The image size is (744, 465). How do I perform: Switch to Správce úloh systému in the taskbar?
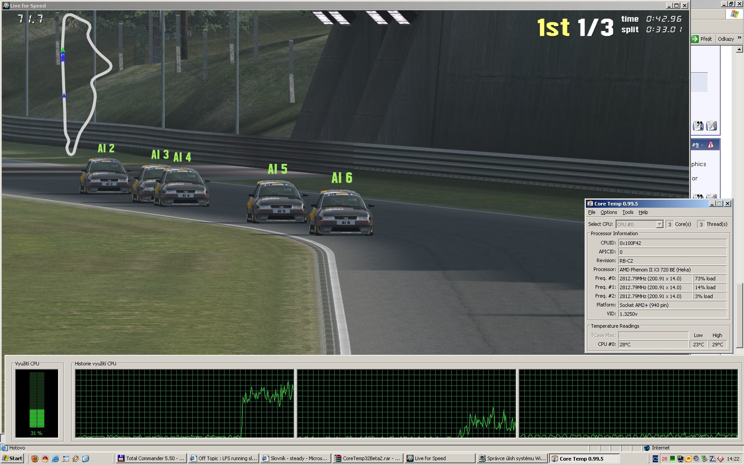coord(512,459)
